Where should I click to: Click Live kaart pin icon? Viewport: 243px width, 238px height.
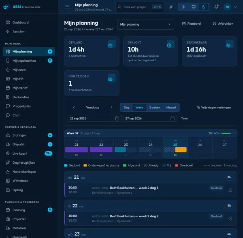pos(8,154)
